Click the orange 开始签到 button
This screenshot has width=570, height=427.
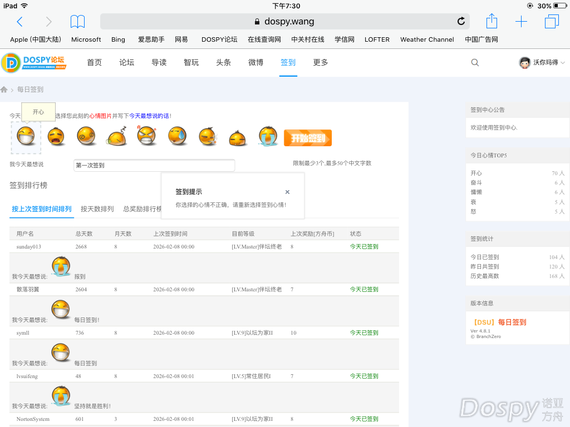[307, 138]
